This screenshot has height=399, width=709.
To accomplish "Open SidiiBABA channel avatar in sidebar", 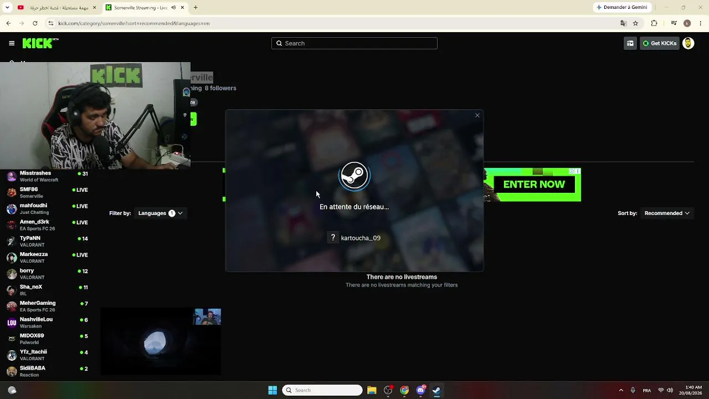I will click(x=12, y=371).
